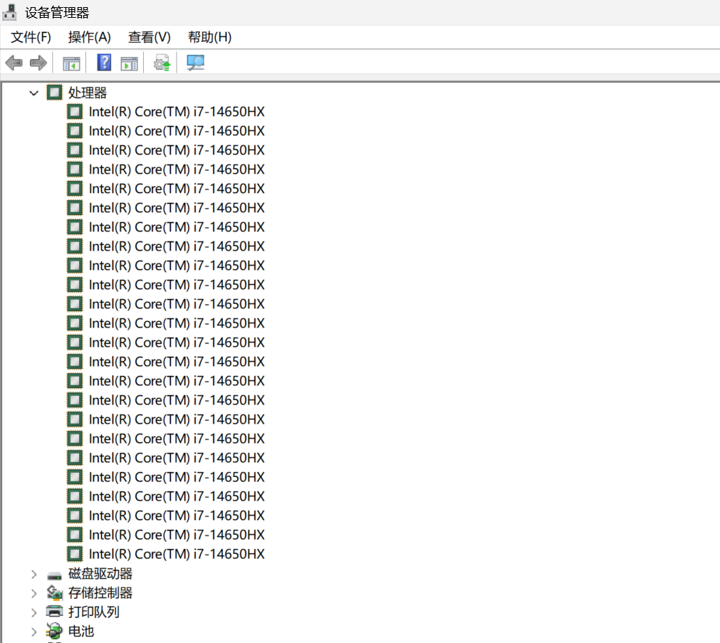Click the 磁盘驱动器 disk drive icon
The width and height of the screenshot is (720, 643).
tap(54, 575)
